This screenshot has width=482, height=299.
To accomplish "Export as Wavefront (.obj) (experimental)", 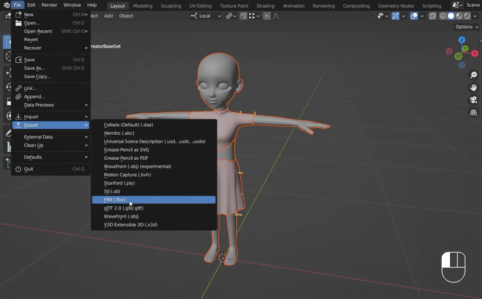I will 154,166.
